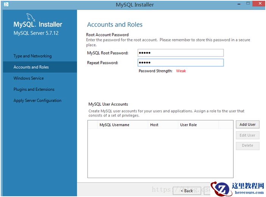Open the Plugins and Extensions step
Image resolution: width=266 pixels, height=197 pixels.
click(34, 89)
